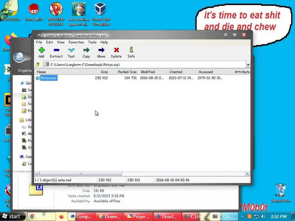295x221 pixels.
Task: Click the Copy toolbar icon
Action: click(x=86, y=52)
